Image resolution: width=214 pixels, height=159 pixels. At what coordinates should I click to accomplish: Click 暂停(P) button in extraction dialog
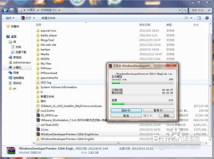[158, 110]
